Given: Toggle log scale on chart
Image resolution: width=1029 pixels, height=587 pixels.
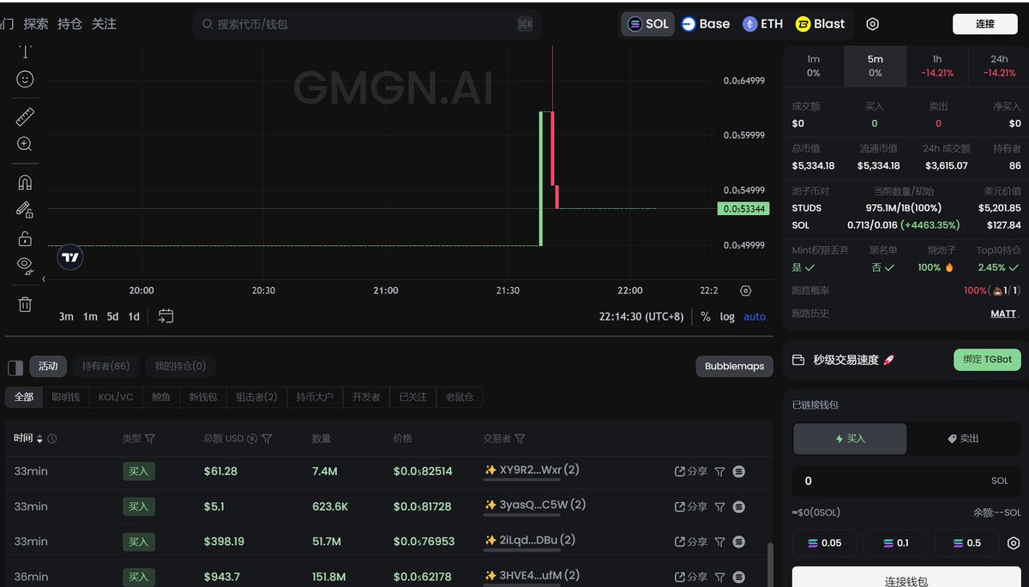Looking at the screenshot, I should pos(727,316).
